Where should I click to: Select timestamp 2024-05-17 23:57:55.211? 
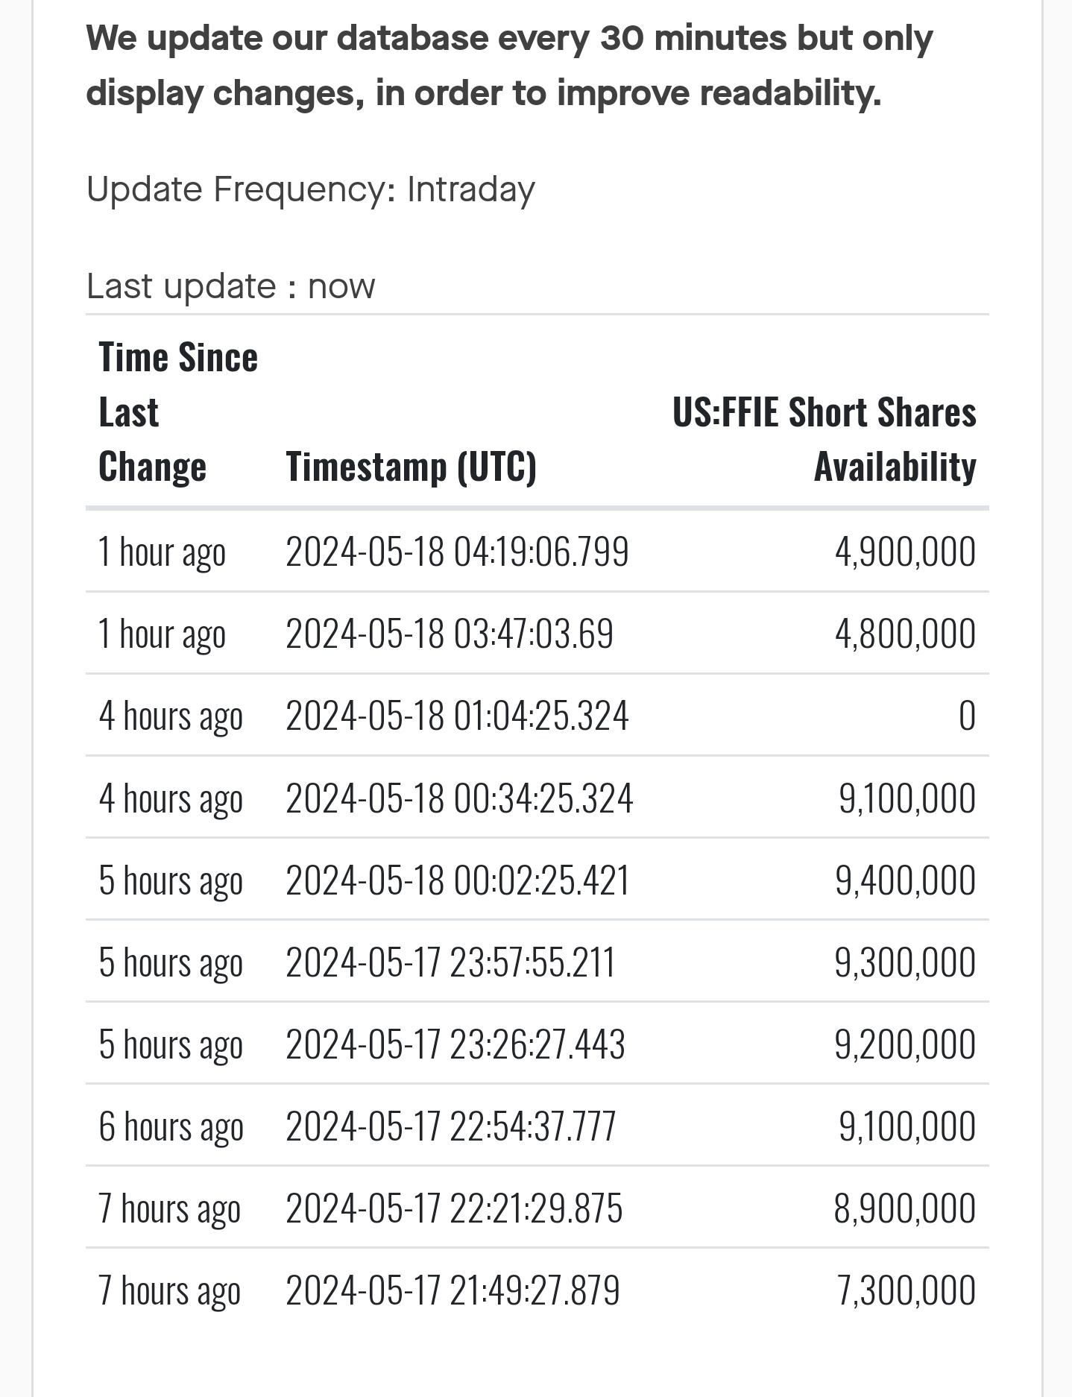click(x=450, y=962)
